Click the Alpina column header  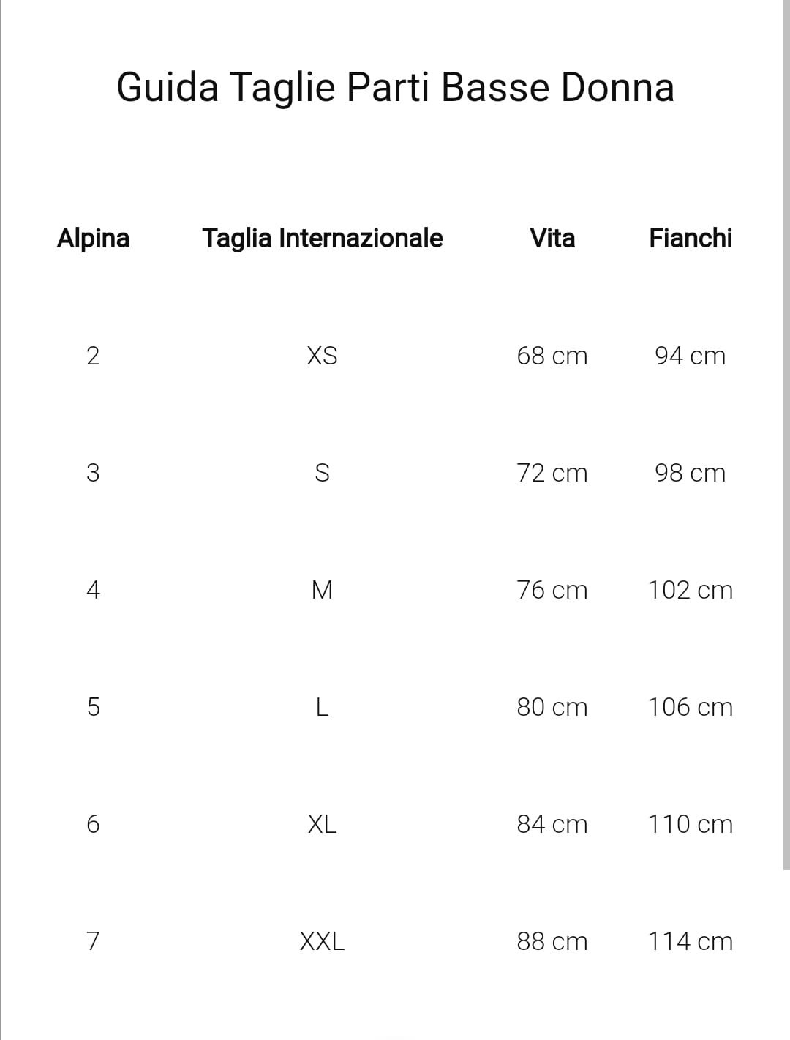tap(93, 238)
